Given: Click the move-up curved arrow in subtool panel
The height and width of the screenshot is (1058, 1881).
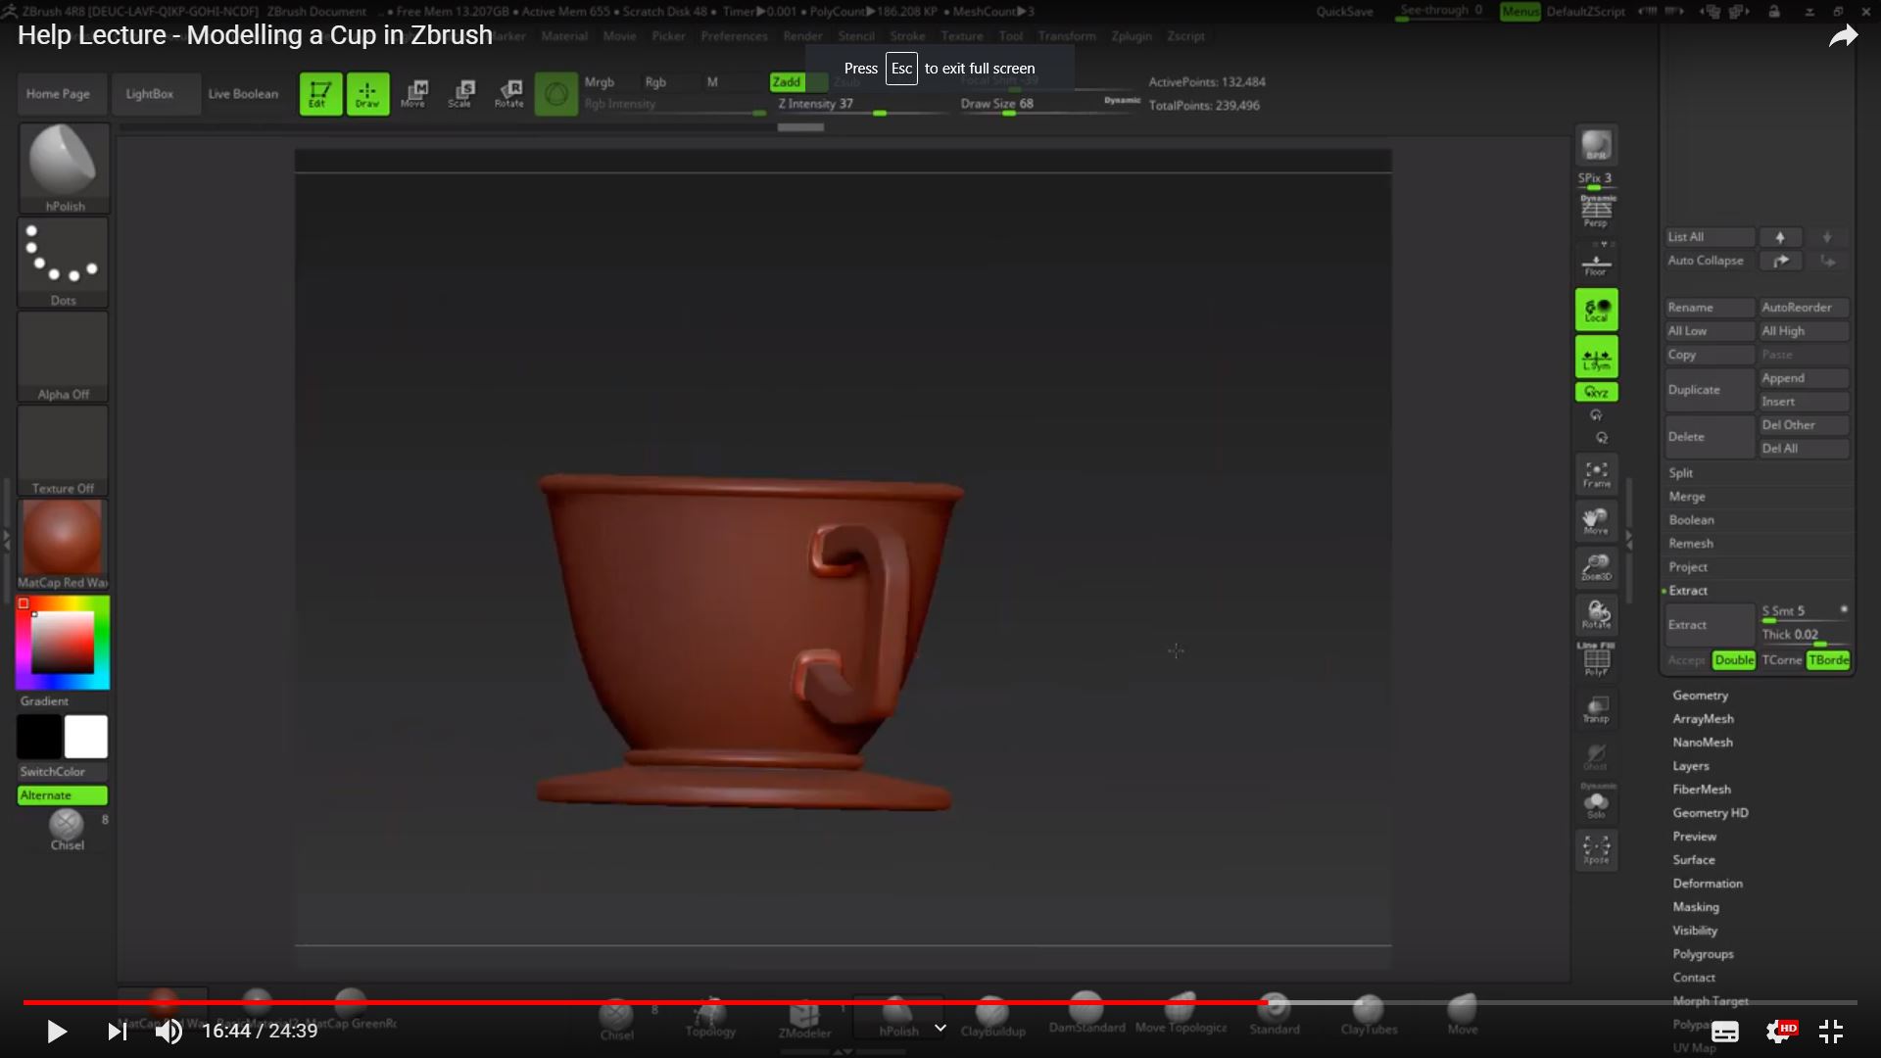Looking at the screenshot, I should tap(1780, 261).
